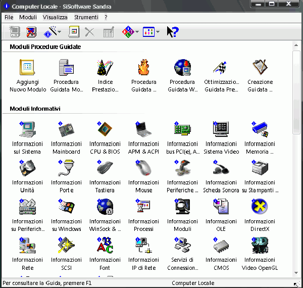Click the vertical scrollbar thumb

coord(296,92)
